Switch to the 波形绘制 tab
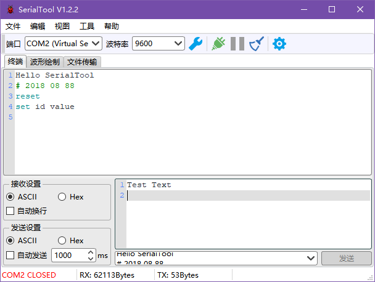 pyautogui.click(x=45, y=62)
